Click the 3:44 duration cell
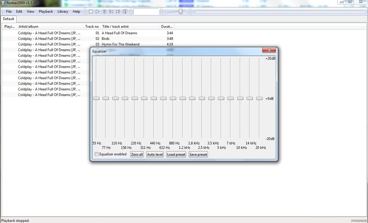Viewport: 368px width, 223px height. (x=170, y=33)
